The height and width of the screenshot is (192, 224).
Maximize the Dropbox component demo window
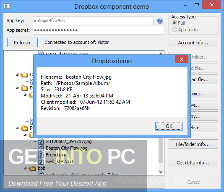click(197, 5)
